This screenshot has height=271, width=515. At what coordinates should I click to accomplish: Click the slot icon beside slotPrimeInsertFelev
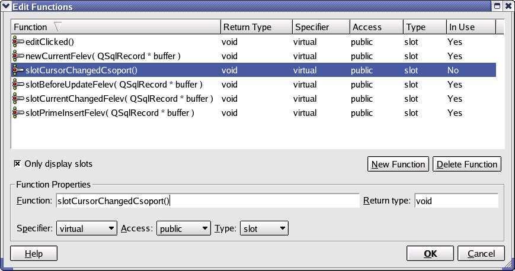tap(18, 112)
